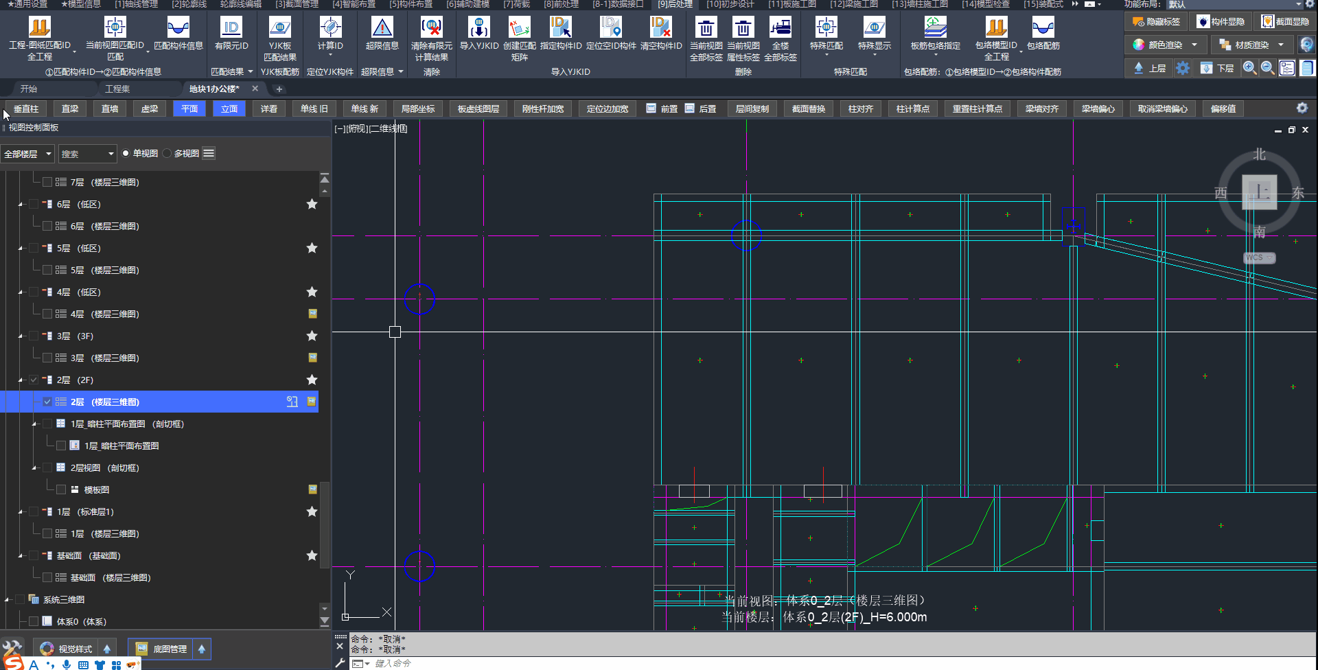Viewport: 1318px width, 670px height.
Task: Click the star icon beside 6层 (低区)
Action: coord(312,204)
